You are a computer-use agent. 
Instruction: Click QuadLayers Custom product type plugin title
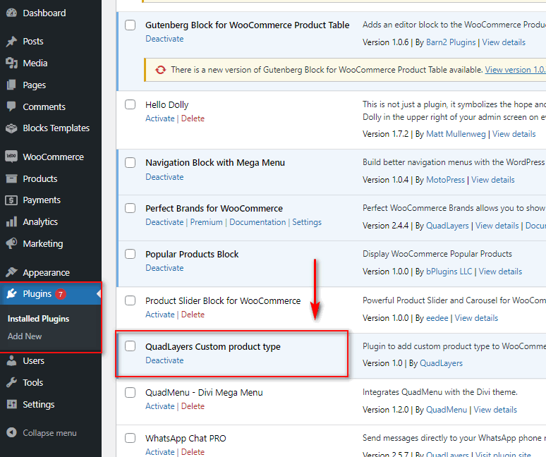pos(213,347)
